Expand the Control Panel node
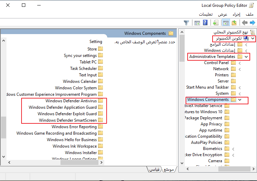 pyautogui.click(x=240, y=63)
